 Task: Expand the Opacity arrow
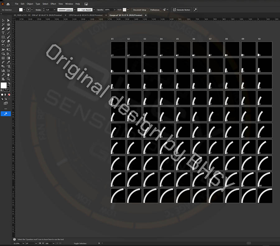[114, 10]
